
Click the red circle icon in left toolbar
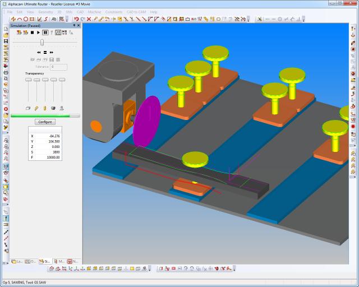6,109
